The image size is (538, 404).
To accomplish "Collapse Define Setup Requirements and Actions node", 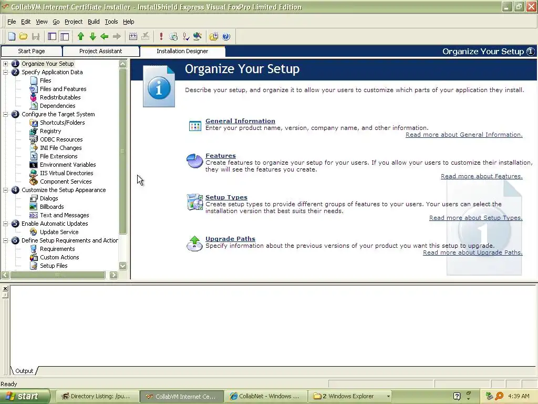I will (5, 240).
